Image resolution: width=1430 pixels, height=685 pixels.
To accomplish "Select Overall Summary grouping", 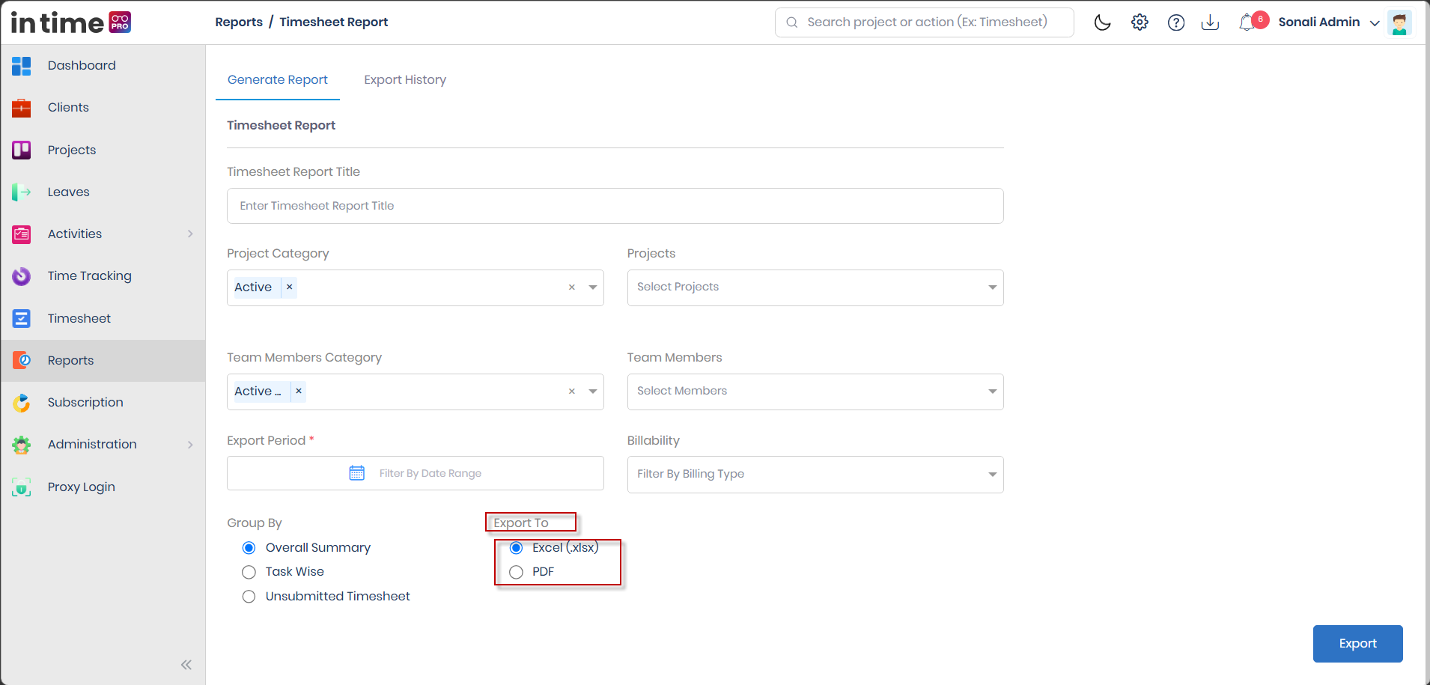I will point(249,548).
